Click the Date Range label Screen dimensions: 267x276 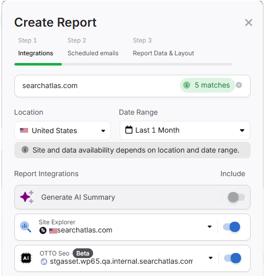coord(138,112)
